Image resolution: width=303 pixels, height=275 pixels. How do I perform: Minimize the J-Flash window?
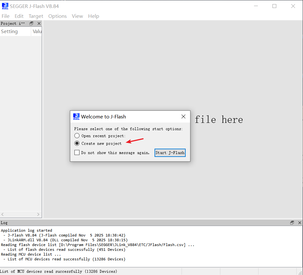tap(256, 6)
